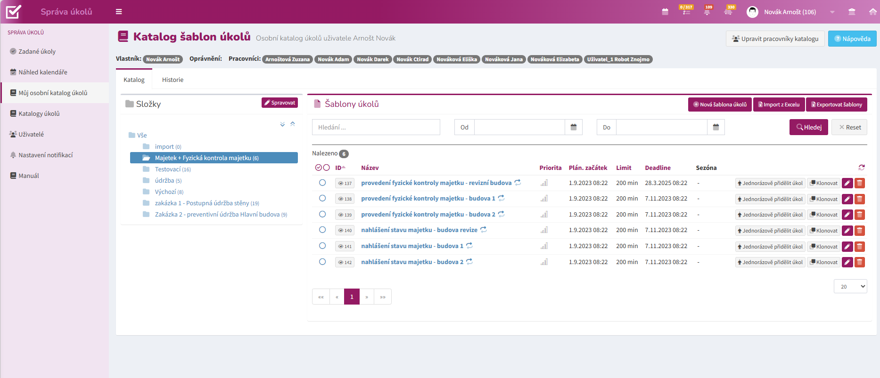
Task: Select radio for template 138
Action: pyautogui.click(x=322, y=198)
